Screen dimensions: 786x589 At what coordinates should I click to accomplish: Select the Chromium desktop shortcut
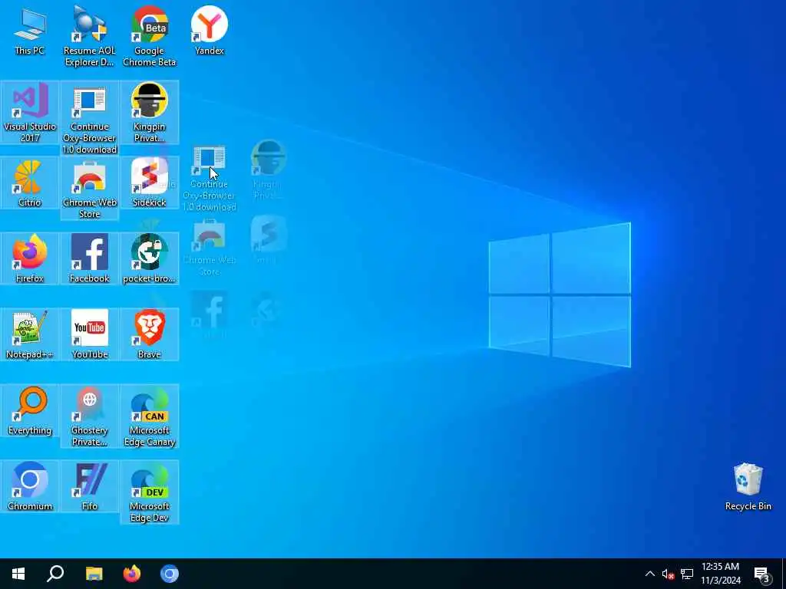pos(30,486)
